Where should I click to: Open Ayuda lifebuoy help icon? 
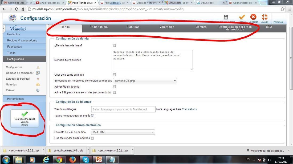click(264, 17)
